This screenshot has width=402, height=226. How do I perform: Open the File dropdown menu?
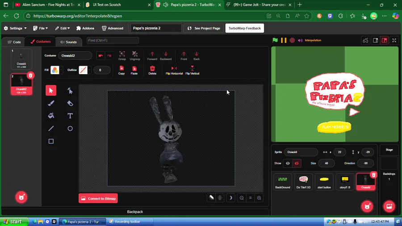click(41, 28)
